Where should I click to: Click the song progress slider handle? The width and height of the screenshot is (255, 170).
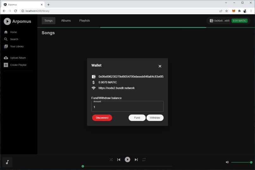(83, 166)
